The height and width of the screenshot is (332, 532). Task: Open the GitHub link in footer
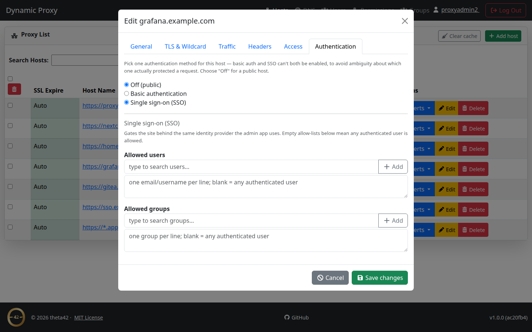(297, 318)
